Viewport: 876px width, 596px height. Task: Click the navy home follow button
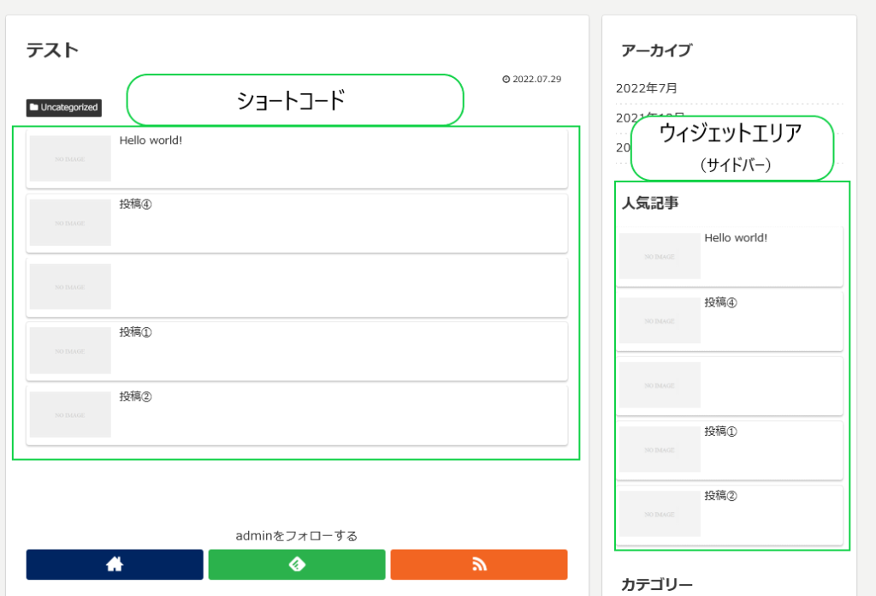point(115,564)
